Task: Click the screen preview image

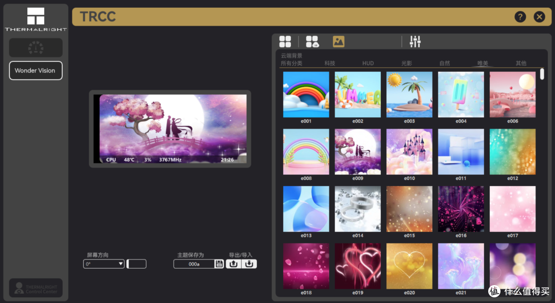Action: pos(170,129)
